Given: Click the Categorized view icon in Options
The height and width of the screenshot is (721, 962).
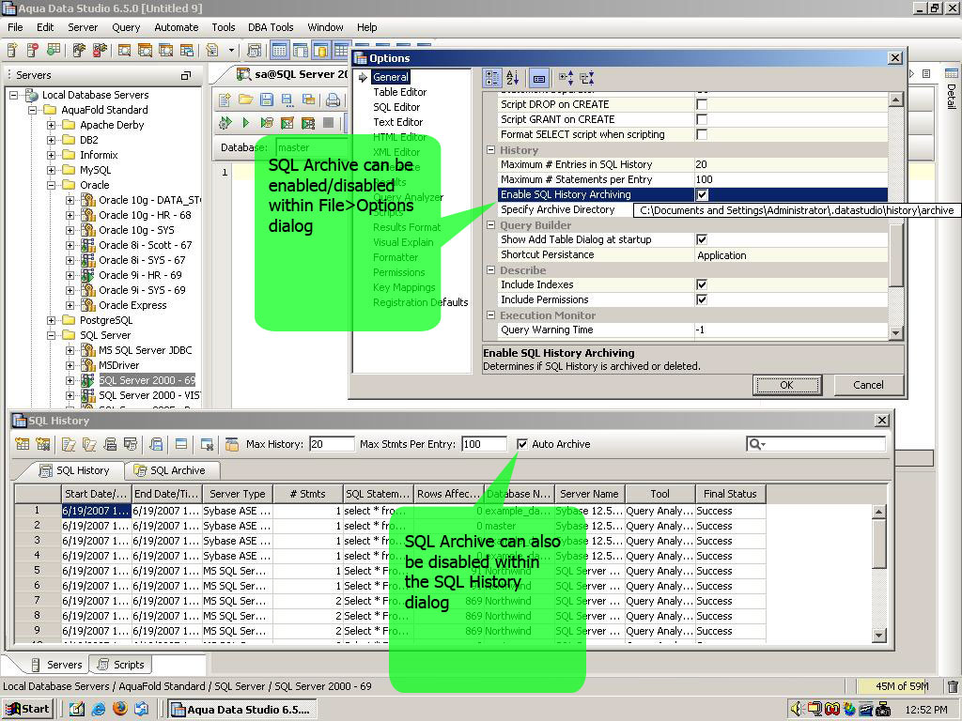Looking at the screenshot, I should 492,78.
